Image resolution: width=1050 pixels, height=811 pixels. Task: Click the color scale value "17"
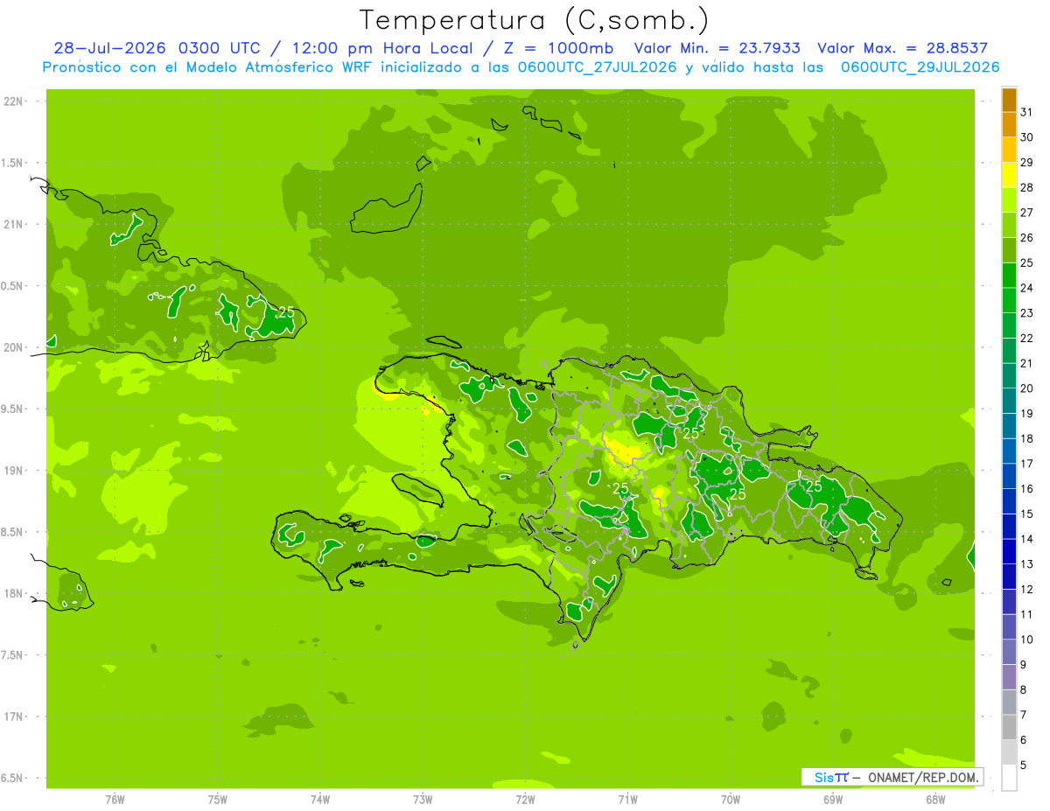point(1027,464)
